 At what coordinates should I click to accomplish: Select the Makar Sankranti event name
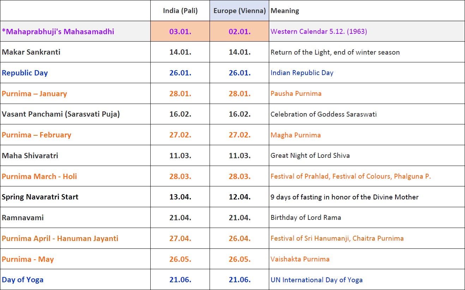pos(31,52)
